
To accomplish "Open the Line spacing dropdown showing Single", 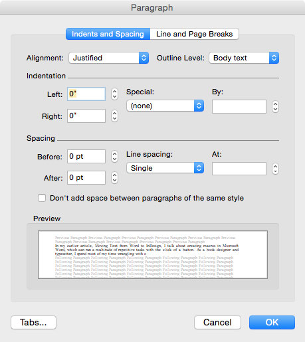I will (165, 168).
